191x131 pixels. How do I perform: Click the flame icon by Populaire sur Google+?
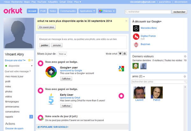click(39, 127)
